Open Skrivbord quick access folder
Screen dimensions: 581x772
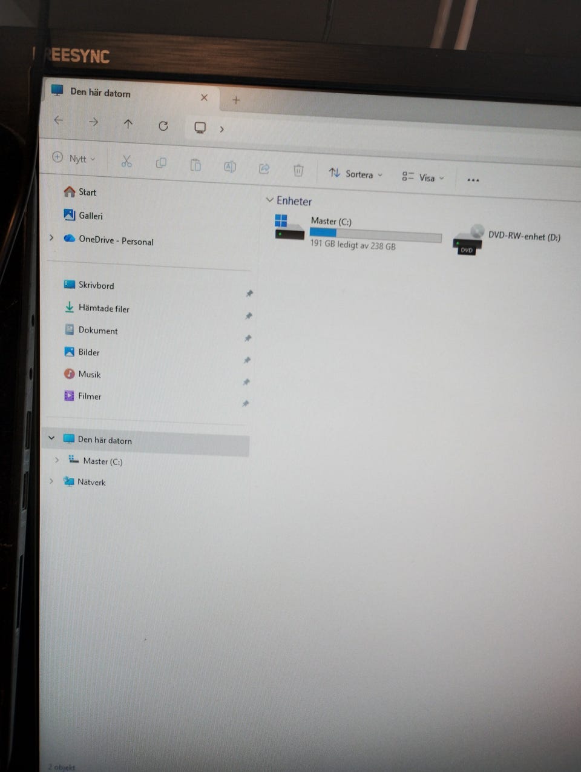[x=89, y=285]
